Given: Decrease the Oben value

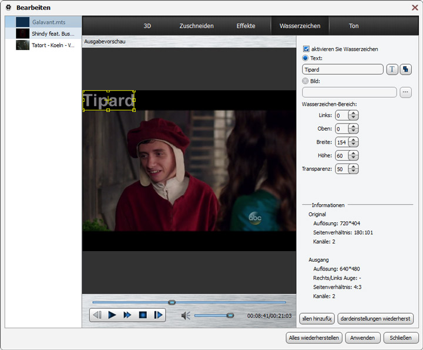Looking at the screenshot, I should [353, 131].
